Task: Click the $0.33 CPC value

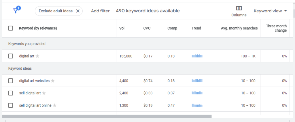Action: [148, 93]
